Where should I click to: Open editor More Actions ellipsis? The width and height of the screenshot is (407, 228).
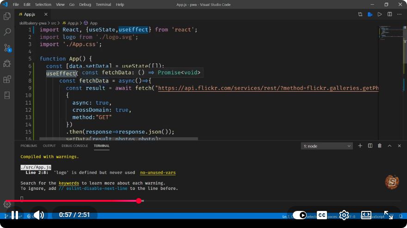[400, 14]
